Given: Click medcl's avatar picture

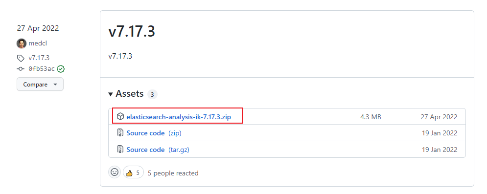Looking at the screenshot, I should [22, 43].
